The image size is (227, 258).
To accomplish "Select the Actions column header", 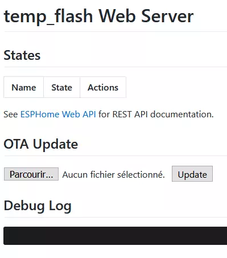I will click(103, 88).
